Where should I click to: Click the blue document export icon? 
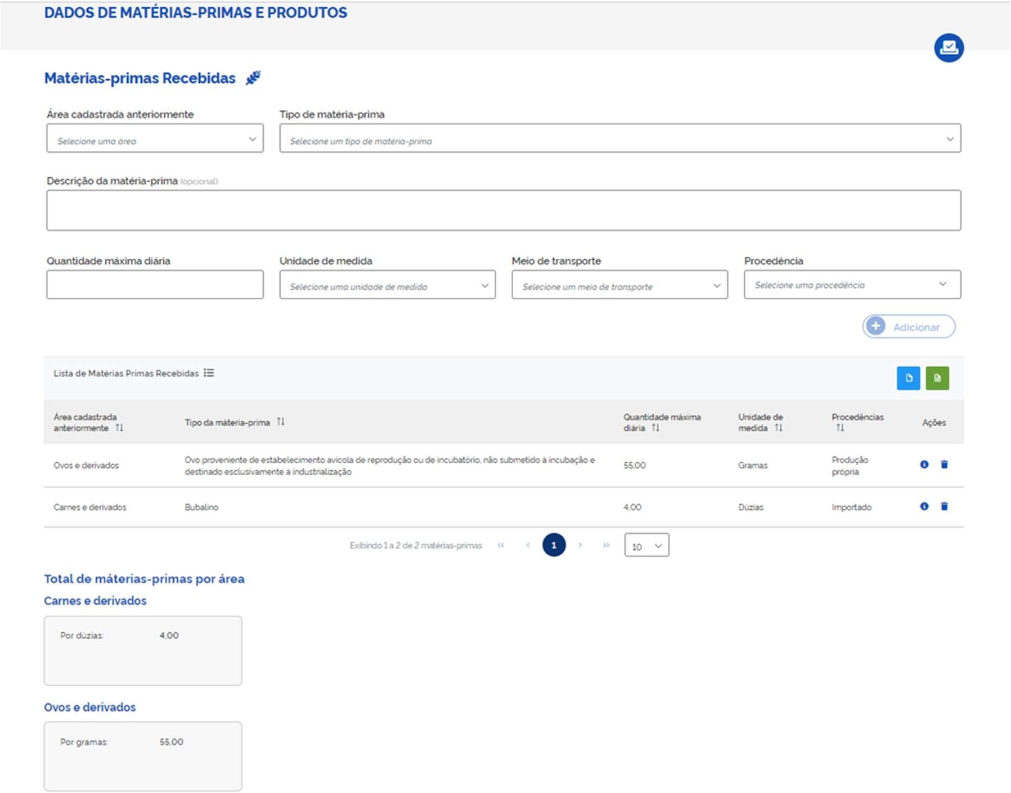908,378
